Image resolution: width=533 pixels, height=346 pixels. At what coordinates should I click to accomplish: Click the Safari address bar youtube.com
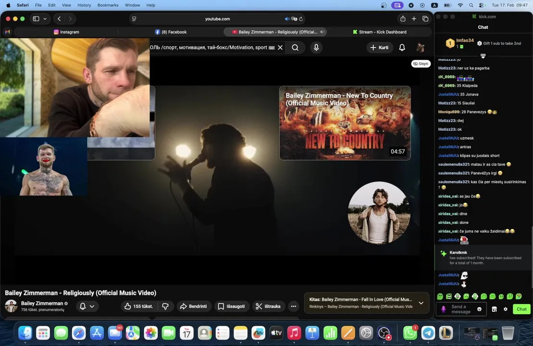218,19
